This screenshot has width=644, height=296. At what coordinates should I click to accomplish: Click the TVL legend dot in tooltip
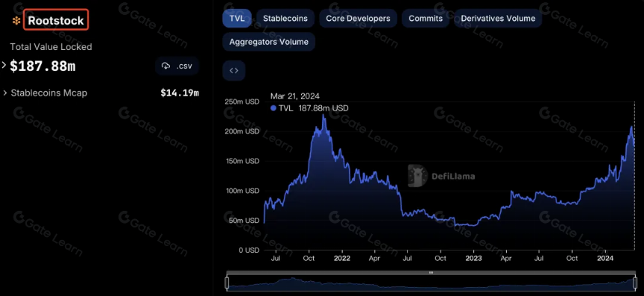coord(273,108)
